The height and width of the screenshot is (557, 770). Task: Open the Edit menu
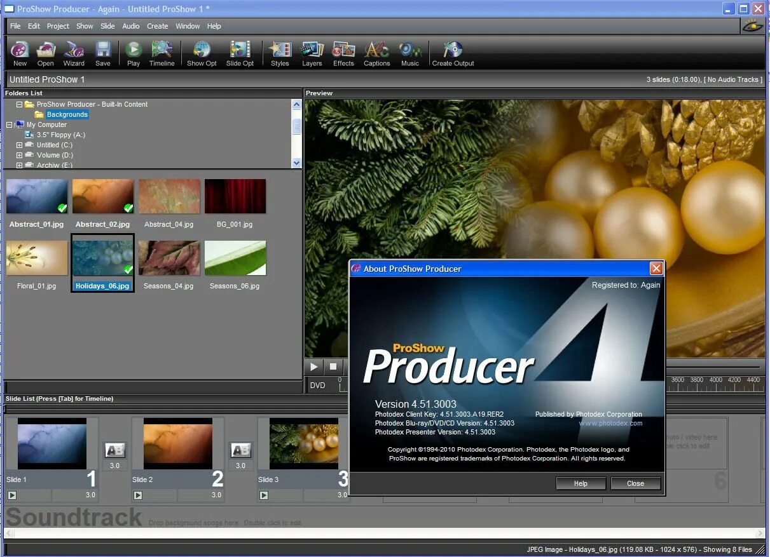(x=34, y=26)
